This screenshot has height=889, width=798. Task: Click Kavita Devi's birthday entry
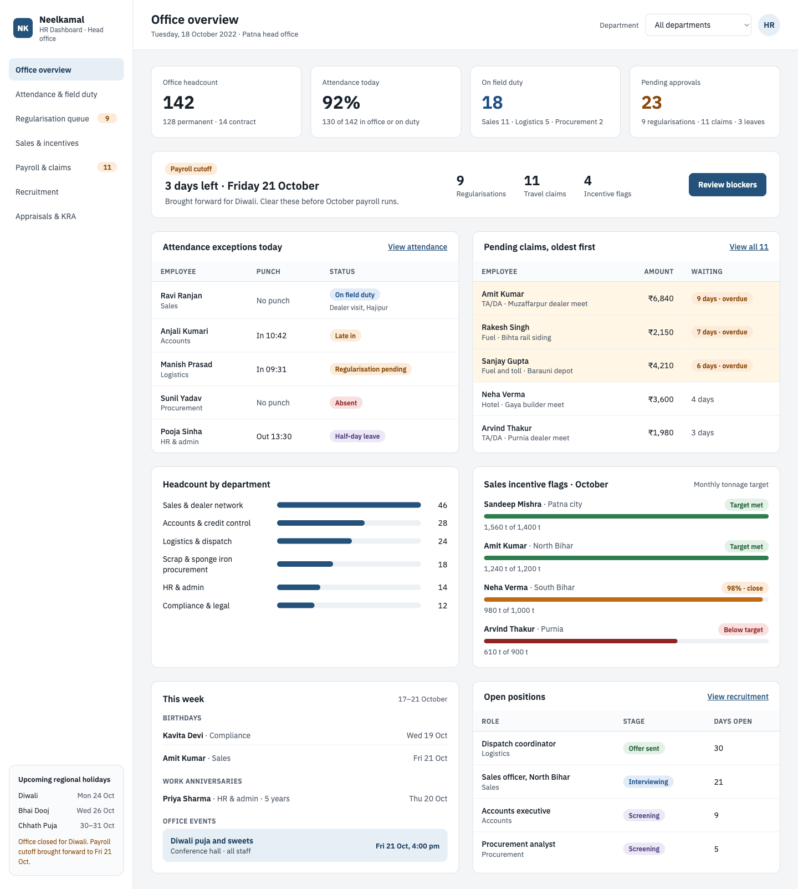click(305, 735)
